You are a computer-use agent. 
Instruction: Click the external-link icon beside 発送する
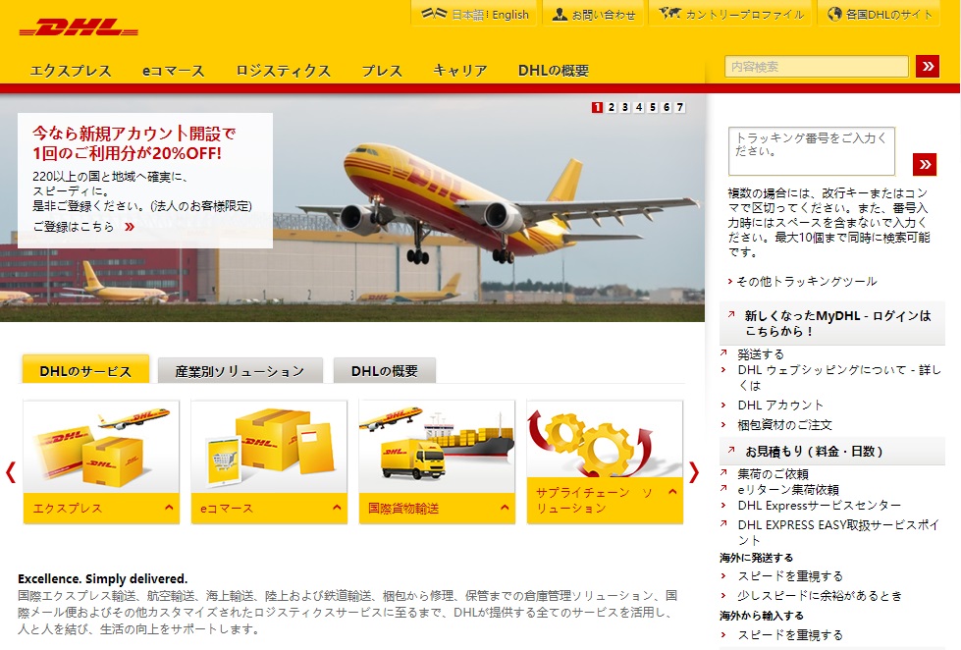click(723, 352)
